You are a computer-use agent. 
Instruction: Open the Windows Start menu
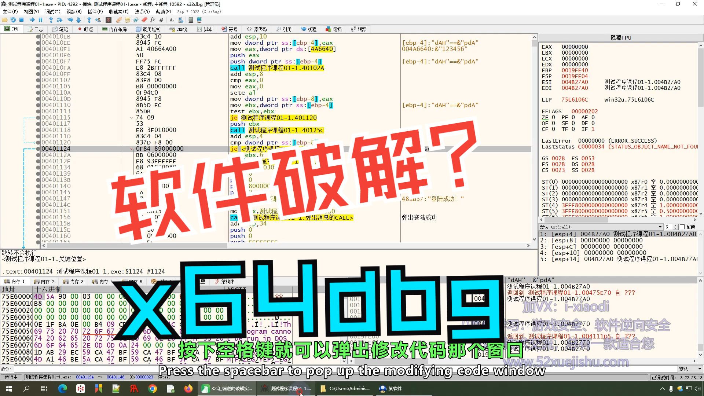pos(9,388)
